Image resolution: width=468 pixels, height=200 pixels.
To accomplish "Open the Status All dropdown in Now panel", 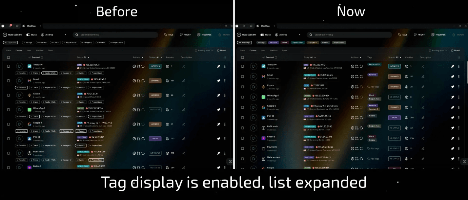I will (x=394, y=57).
